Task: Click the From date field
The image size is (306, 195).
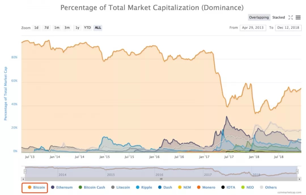Action: click(253, 28)
